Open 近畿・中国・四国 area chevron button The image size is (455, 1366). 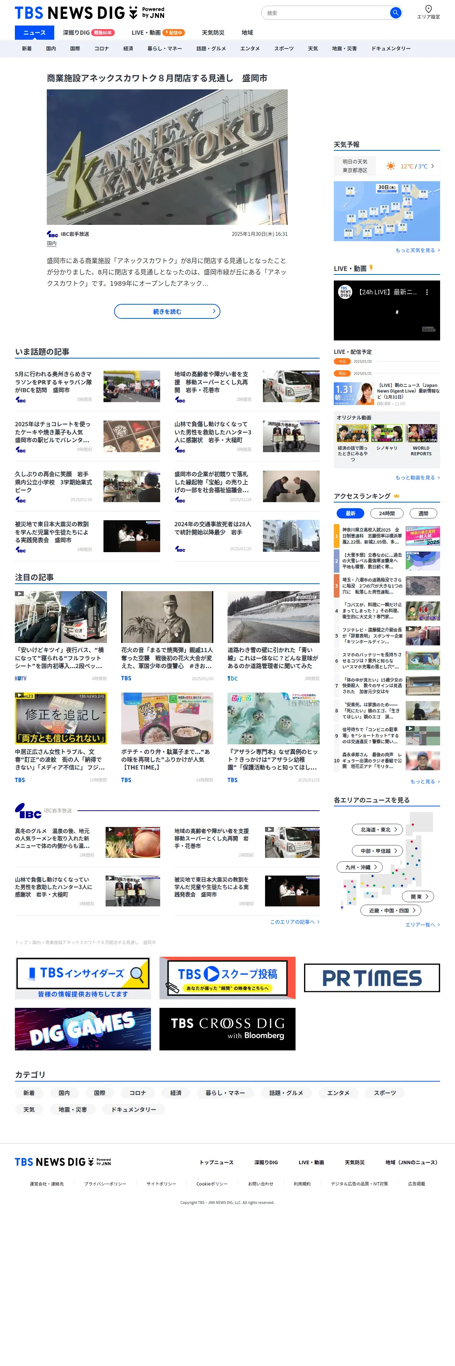pyautogui.click(x=391, y=910)
